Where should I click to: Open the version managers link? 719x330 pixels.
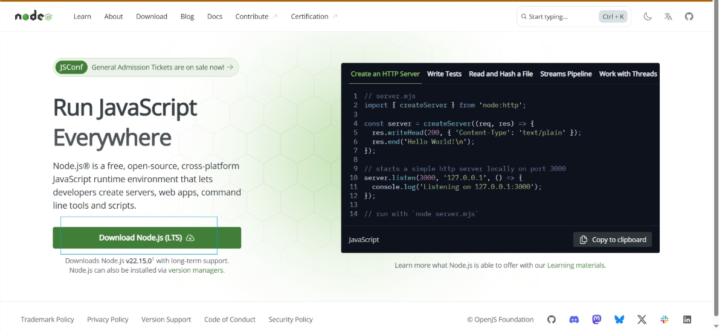196,270
